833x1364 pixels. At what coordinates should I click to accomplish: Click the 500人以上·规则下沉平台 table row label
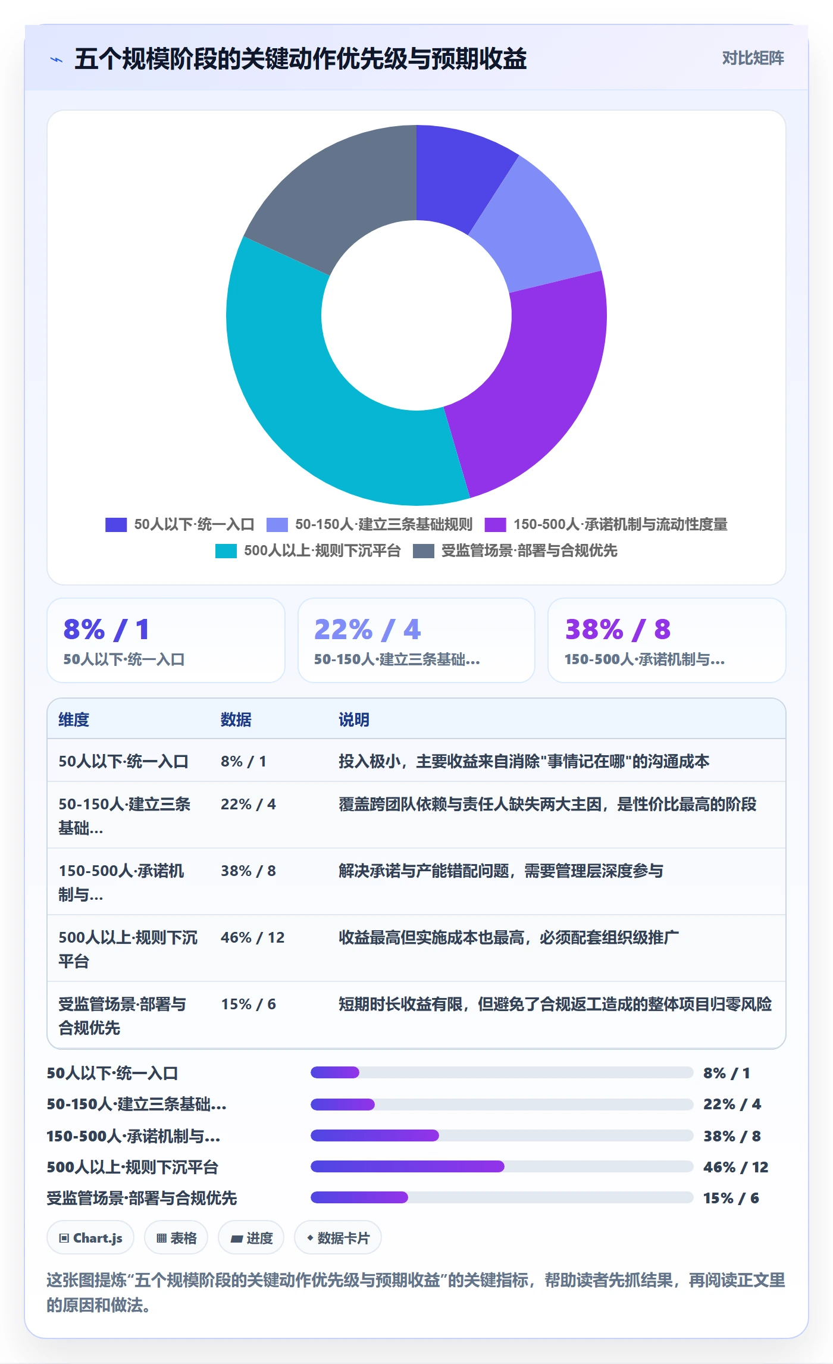tap(128, 949)
